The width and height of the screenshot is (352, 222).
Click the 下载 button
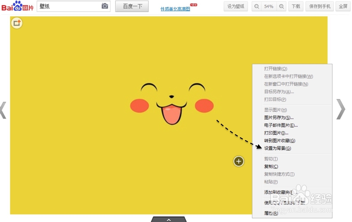pyautogui.click(x=296, y=6)
